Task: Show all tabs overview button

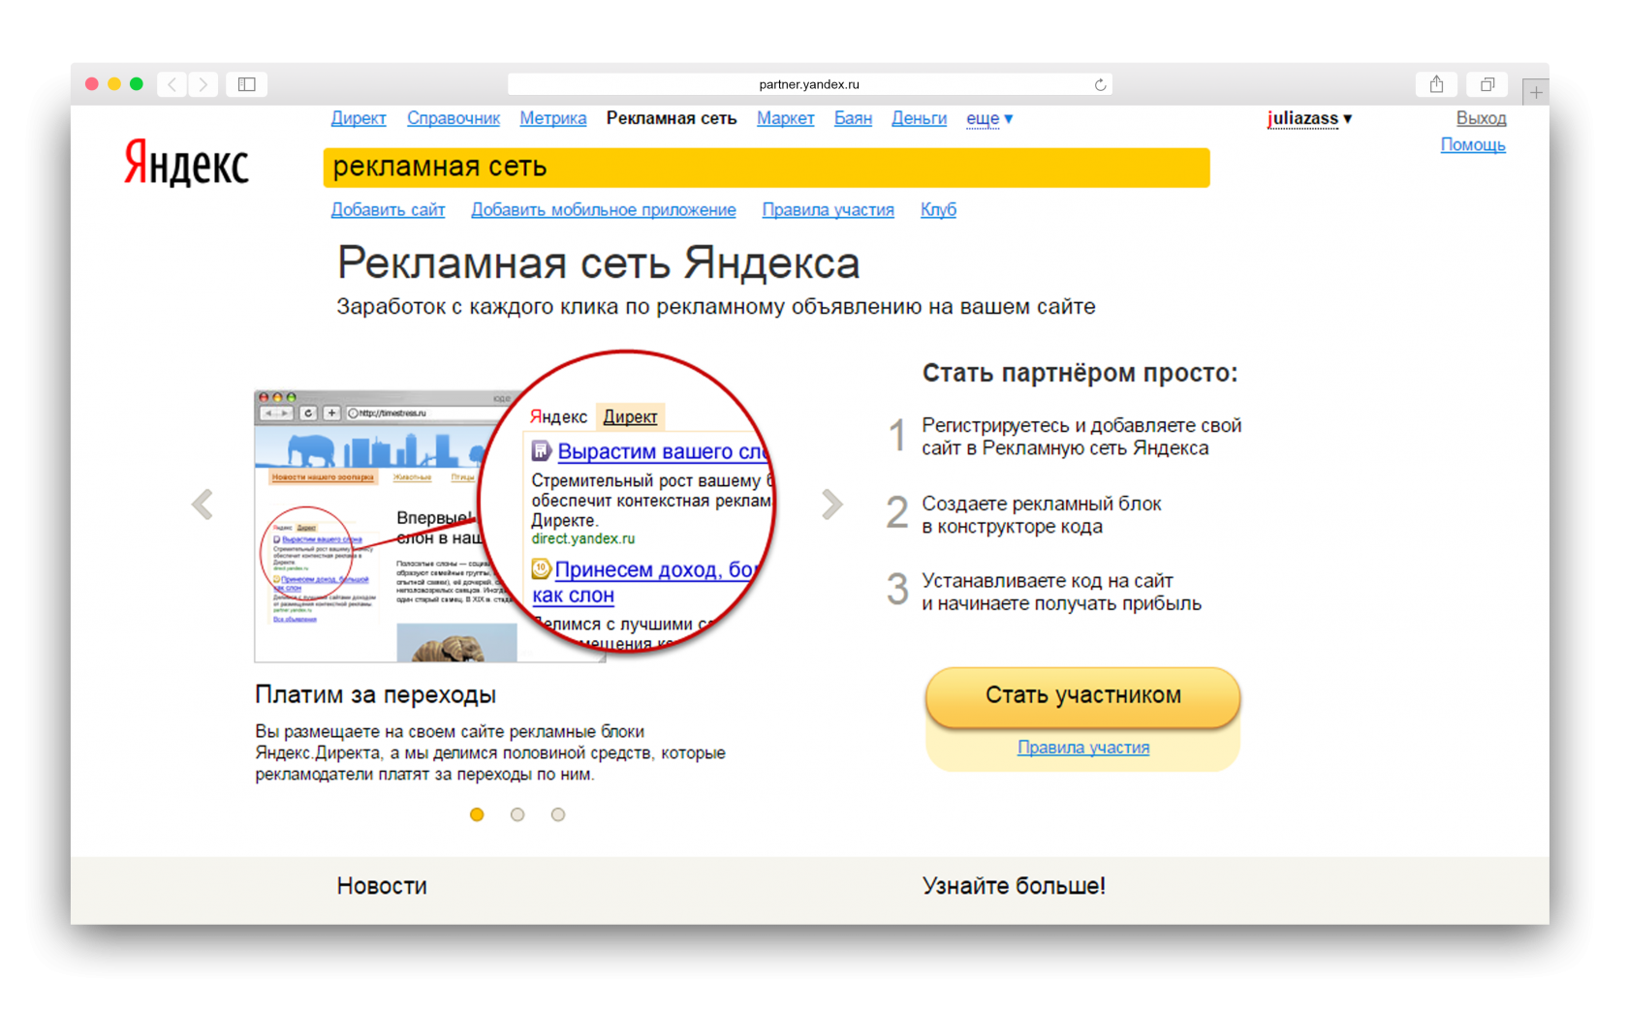Action: [x=1487, y=84]
